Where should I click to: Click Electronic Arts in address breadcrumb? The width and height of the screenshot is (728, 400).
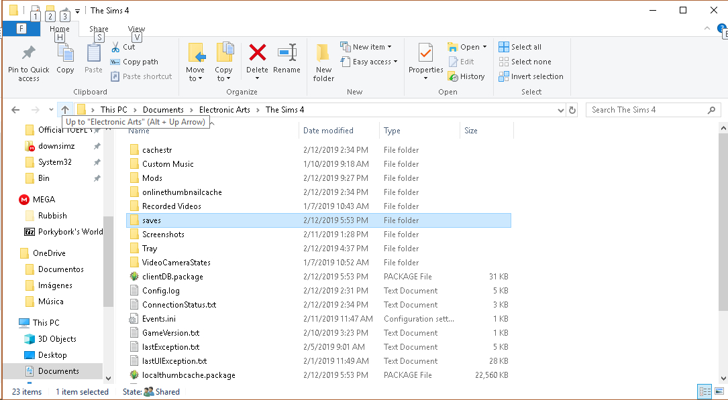pyautogui.click(x=225, y=110)
